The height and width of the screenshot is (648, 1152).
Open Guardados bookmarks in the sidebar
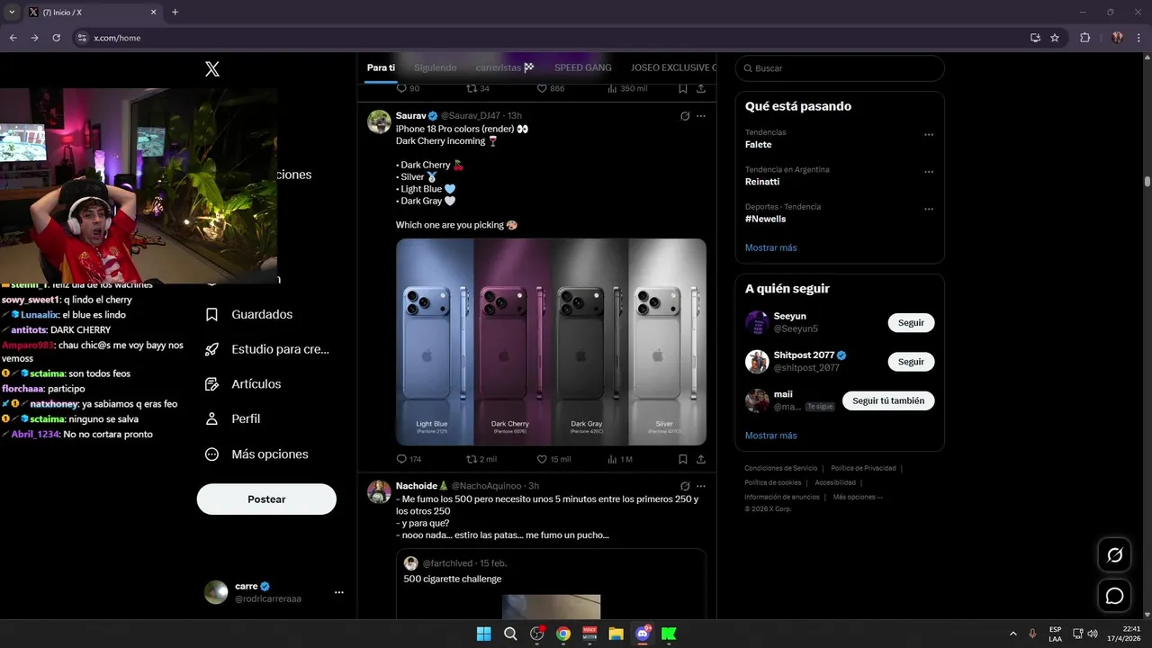tap(248, 314)
